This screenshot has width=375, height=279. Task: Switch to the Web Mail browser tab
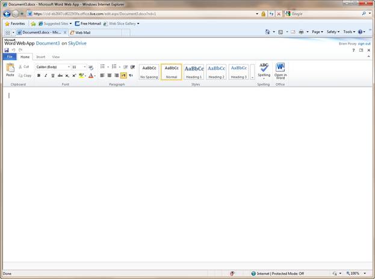coord(95,32)
